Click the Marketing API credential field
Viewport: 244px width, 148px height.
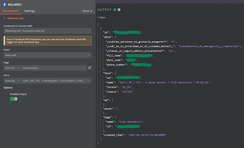click(47, 31)
